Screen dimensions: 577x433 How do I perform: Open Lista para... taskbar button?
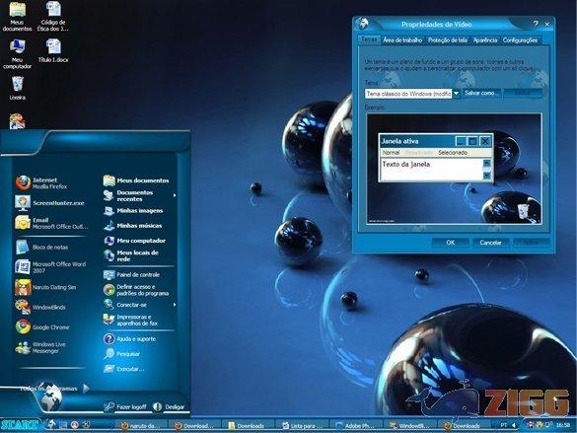(x=302, y=426)
